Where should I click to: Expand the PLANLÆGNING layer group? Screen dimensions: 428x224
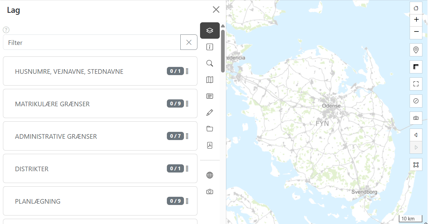pyautogui.click(x=38, y=201)
